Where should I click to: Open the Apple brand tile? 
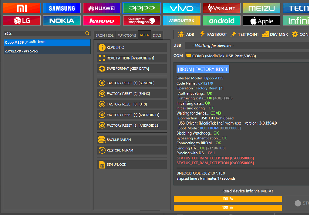(262, 21)
